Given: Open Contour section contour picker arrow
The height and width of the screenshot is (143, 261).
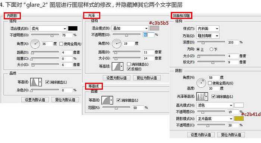Looking at the screenshot, I should 111,100.
